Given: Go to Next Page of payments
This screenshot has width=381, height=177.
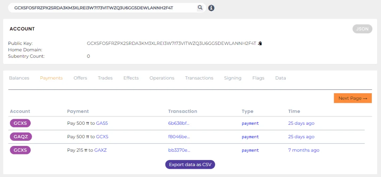Looking at the screenshot, I should coord(353,98).
